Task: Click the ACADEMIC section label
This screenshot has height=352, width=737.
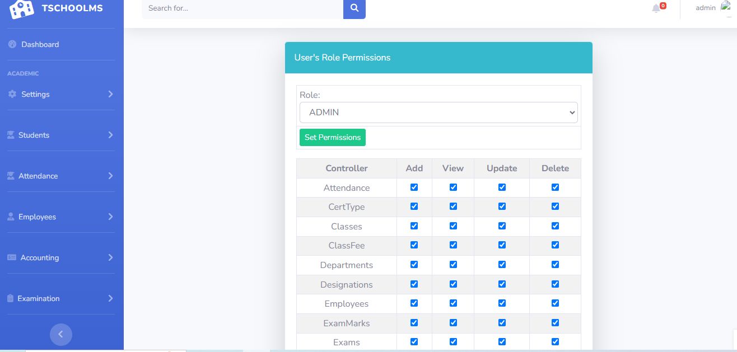Action: (23, 73)
